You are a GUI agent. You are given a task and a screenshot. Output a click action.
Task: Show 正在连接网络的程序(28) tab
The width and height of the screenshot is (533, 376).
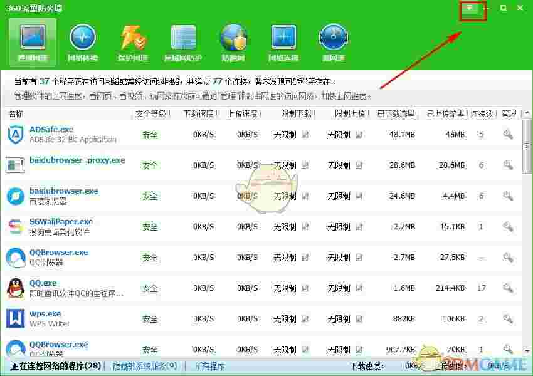pyautogui.click(x=56, y=366)
